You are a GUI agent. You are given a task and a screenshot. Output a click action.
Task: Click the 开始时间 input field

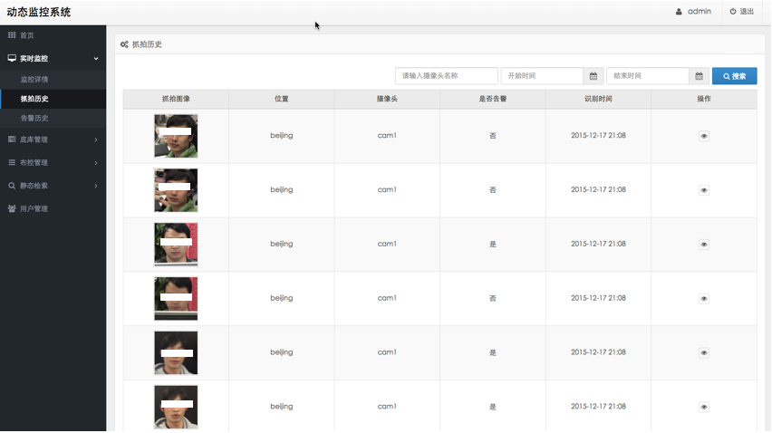[x=541, y=76]
